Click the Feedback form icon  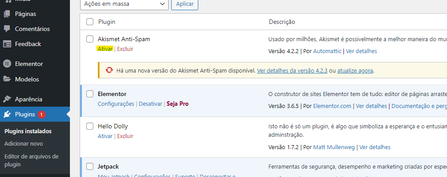pos(7,44)
